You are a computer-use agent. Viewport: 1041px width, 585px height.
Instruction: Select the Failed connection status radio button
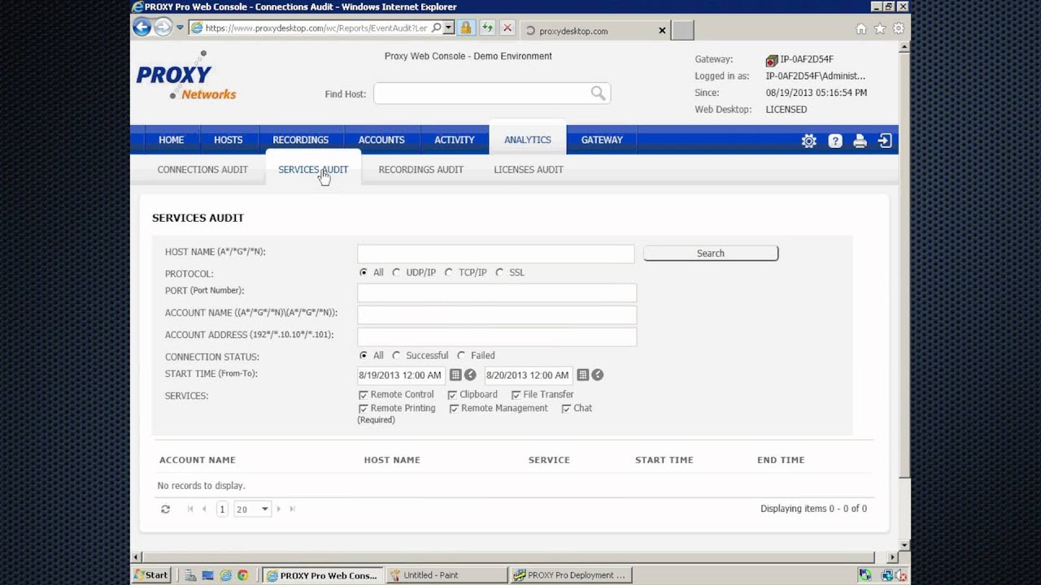pyautogui.click(x=461, y=355)
